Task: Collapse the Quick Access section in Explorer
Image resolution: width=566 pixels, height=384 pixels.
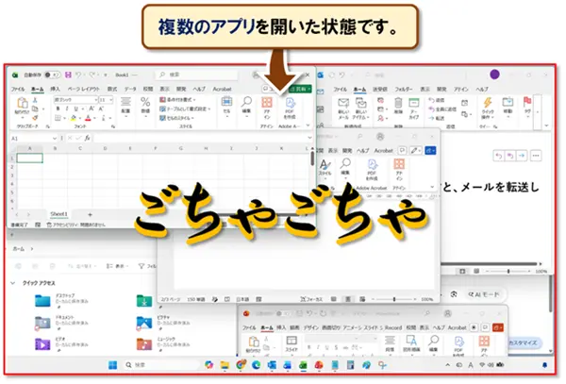Action: 13,283
